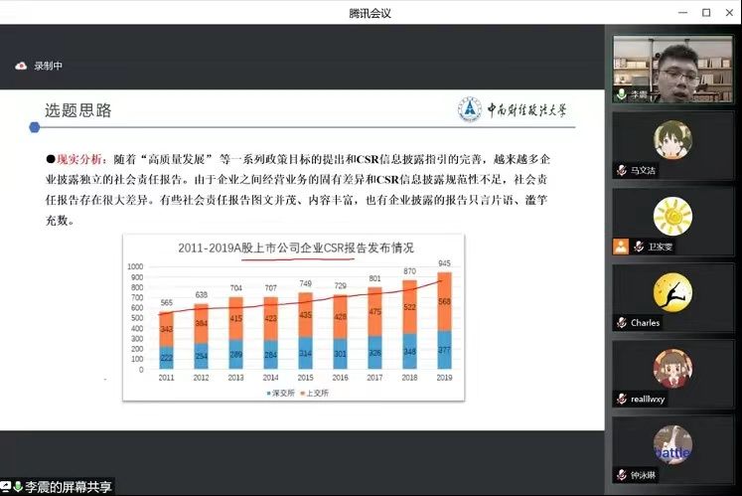Screen dimensions: 742x496
Task: Click muted microphone icon beside Charles
Action: 621,323
